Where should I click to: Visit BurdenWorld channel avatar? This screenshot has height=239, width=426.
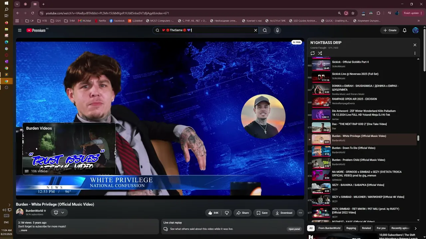point(20,212)
